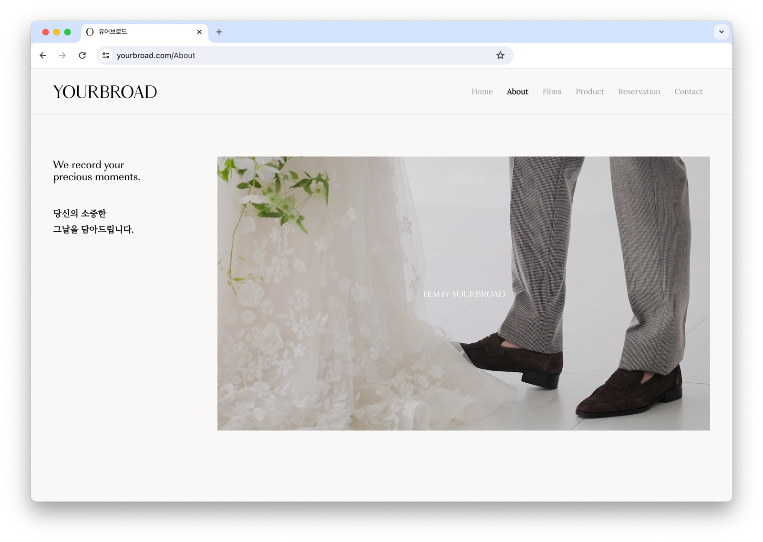Image resolution: width=763 pixels, height=542 pixels.
Task: Click the browser back arrow
Action: (x=43, y=55)
